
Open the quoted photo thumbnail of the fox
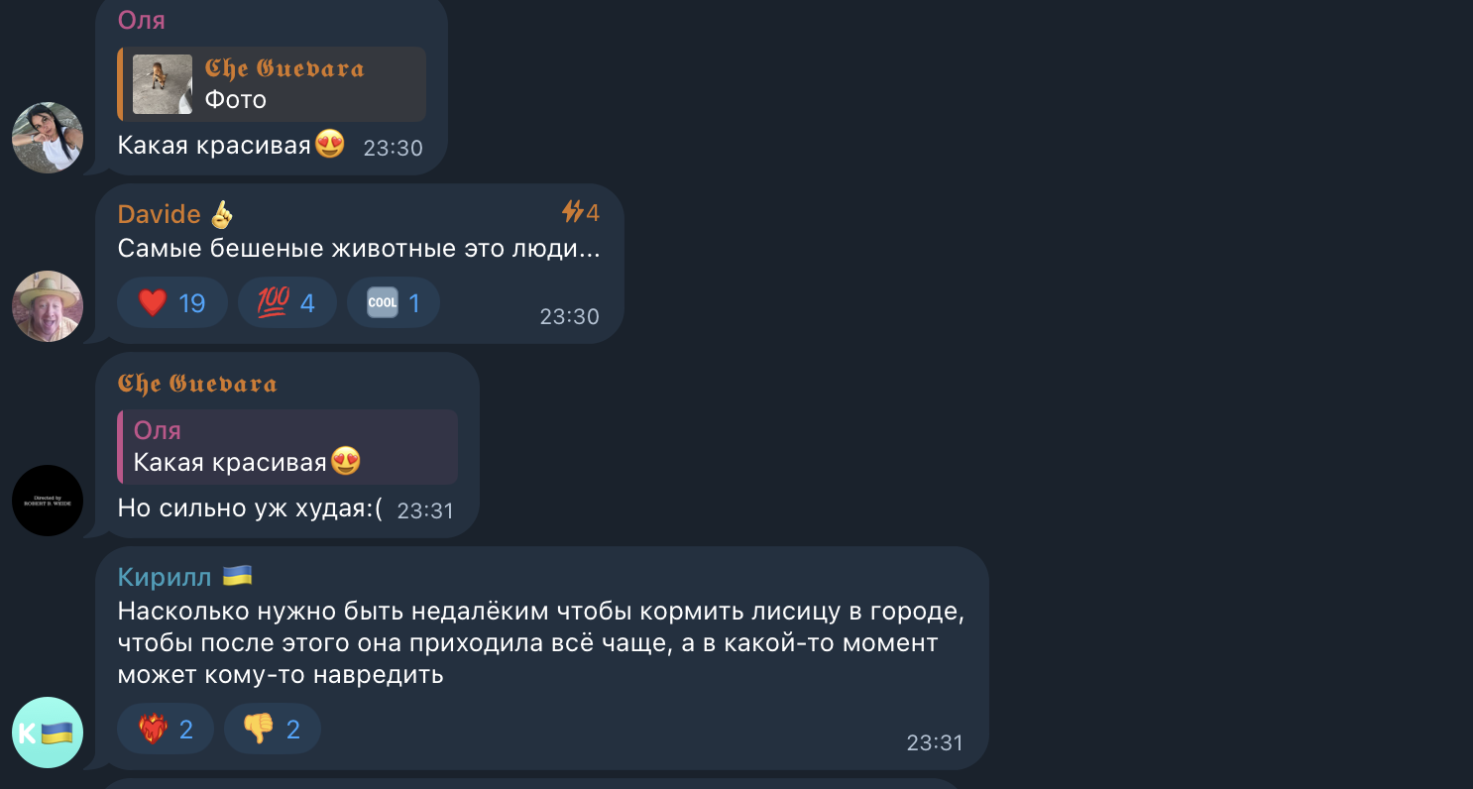pyautogui.click(x=163, y=84)
